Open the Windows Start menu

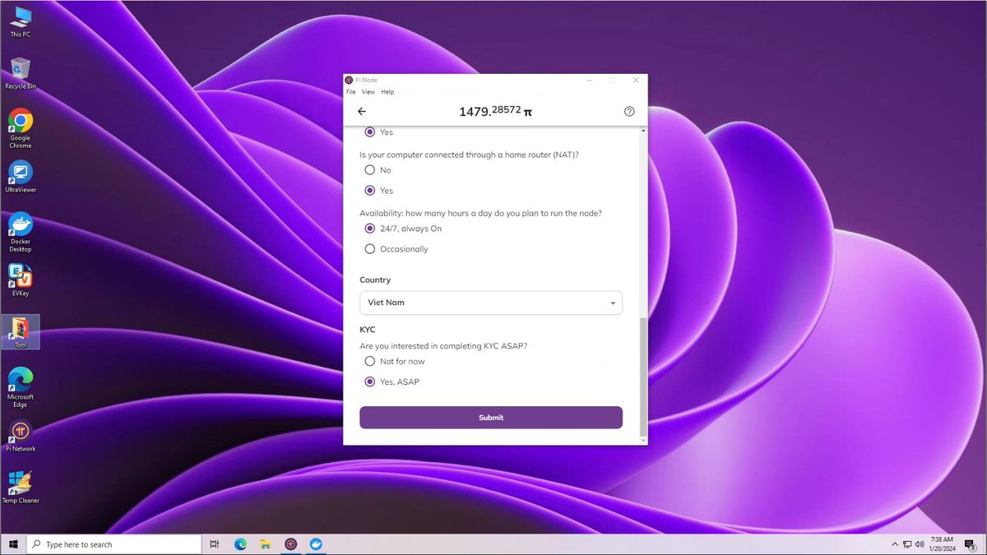tap(13, 544)
